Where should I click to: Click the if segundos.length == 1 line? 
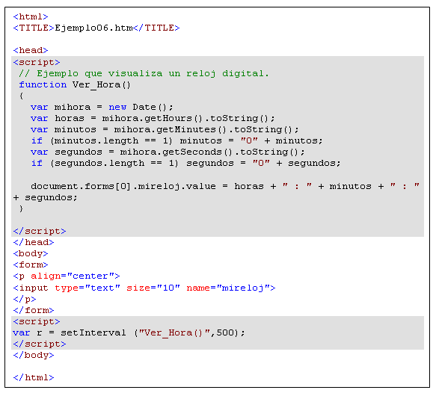coord(185,163)
